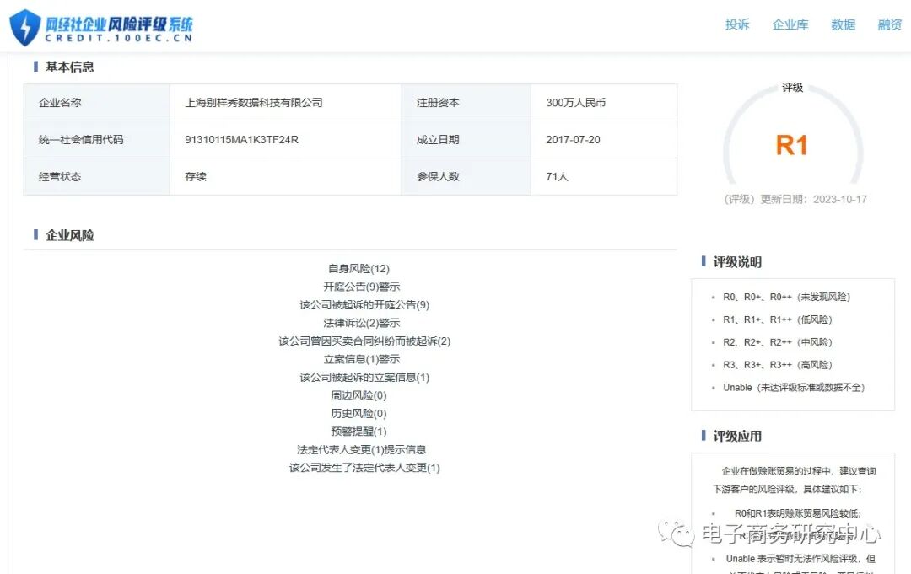Open the 预警提醒(1) item
Screen dimensions: 911x574
coord(357,431)
